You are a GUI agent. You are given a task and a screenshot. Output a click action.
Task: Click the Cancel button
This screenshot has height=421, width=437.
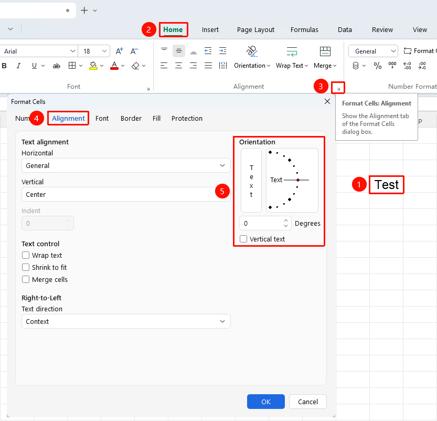click(307, 402)
